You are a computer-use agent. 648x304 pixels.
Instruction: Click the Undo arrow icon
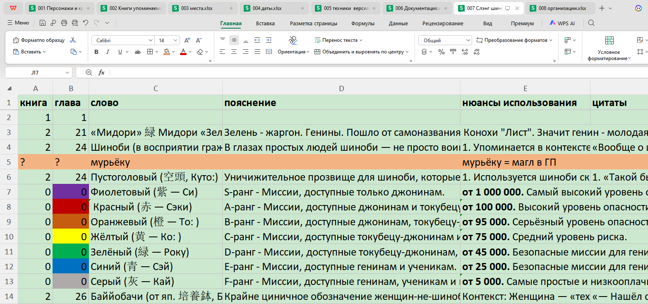click(x=85, y=23)
